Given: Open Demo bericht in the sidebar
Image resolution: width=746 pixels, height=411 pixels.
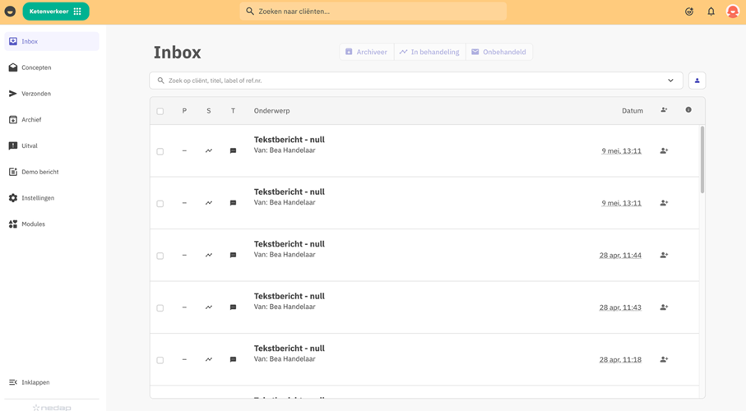Looking at the screenshot, I should tap(52, 172).
